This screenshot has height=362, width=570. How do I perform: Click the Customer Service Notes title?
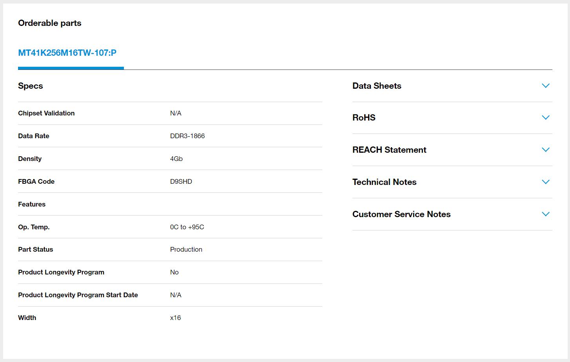pos(401,214)
